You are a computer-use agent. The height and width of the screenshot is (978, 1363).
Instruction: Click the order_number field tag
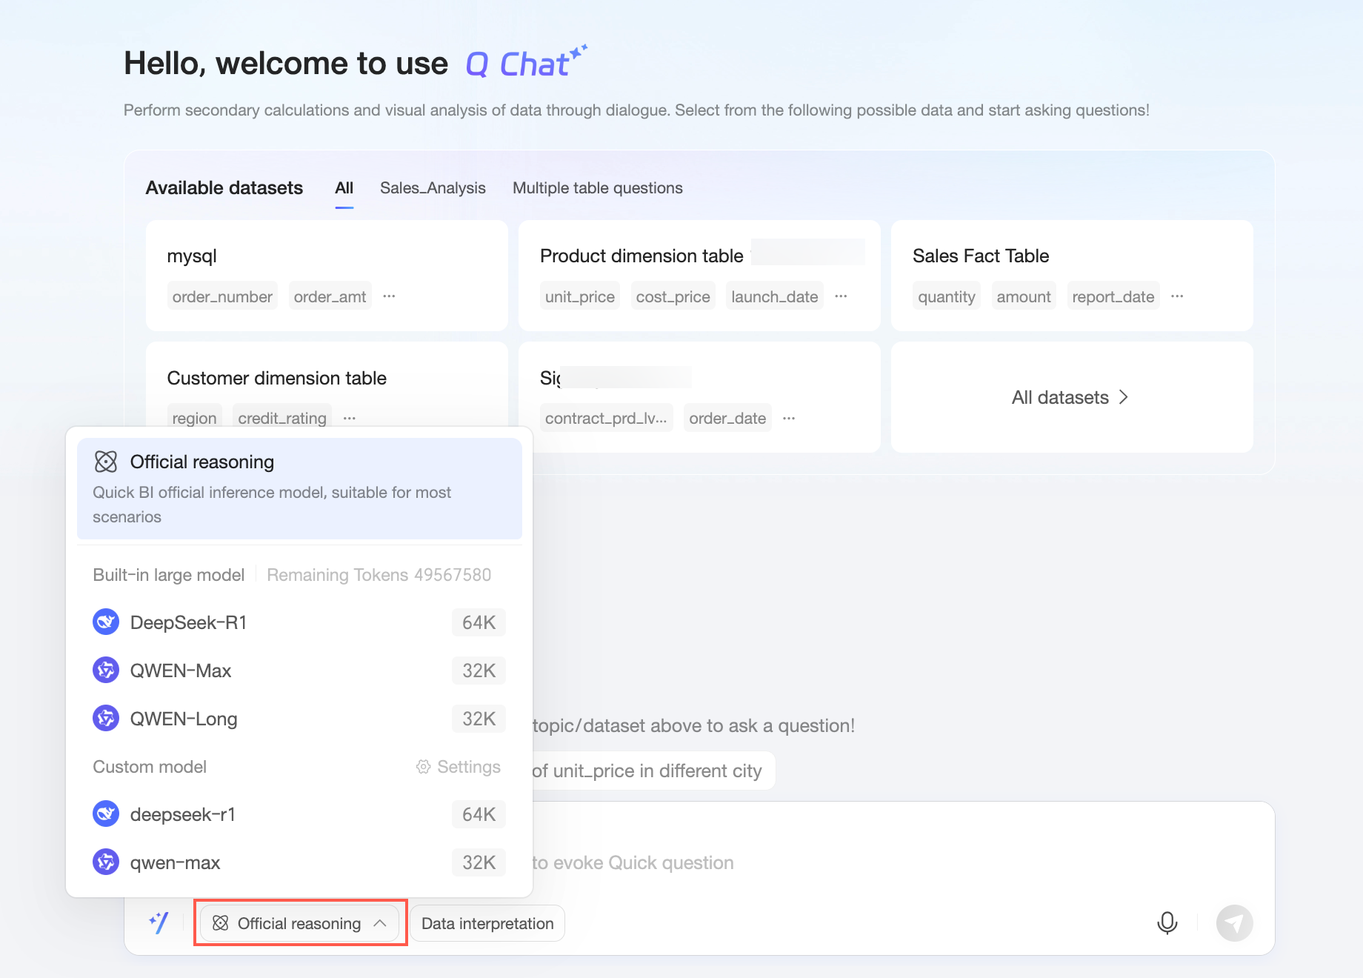222,296
